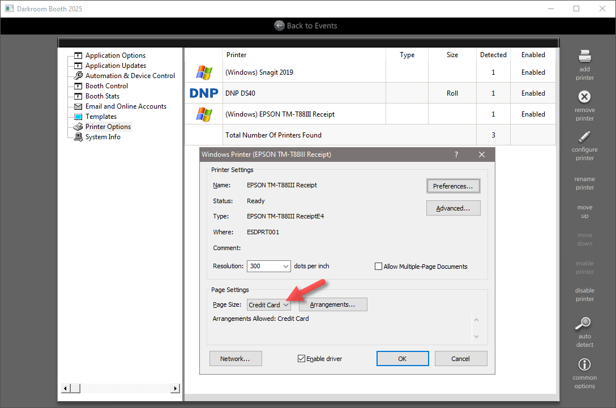Screen dimensions: 616x408
Task: Click the Templates tree icon
Action: (x=78, y=117)
